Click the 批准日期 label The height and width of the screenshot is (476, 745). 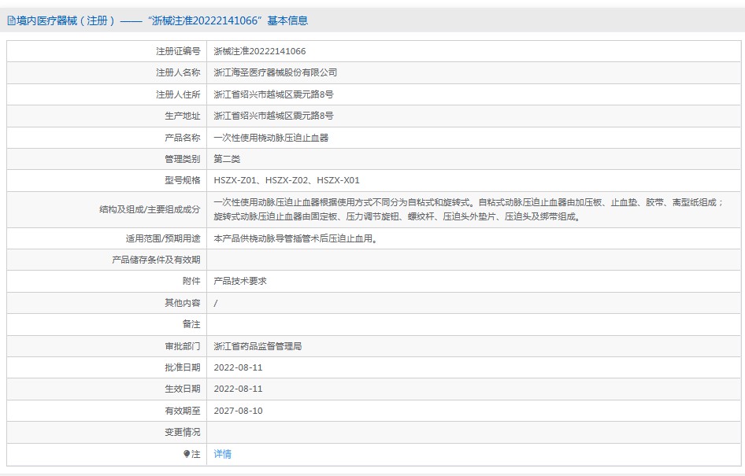(x=183, y=367)
